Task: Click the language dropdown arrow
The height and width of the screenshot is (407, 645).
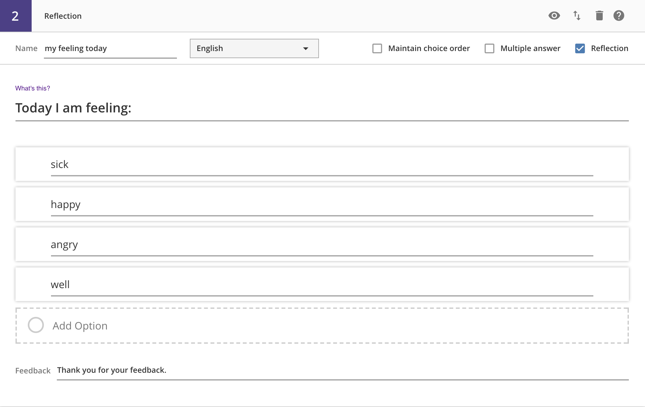Action: point(305,48)
